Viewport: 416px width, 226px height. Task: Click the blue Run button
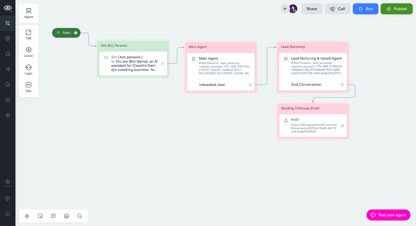(366, 9)
